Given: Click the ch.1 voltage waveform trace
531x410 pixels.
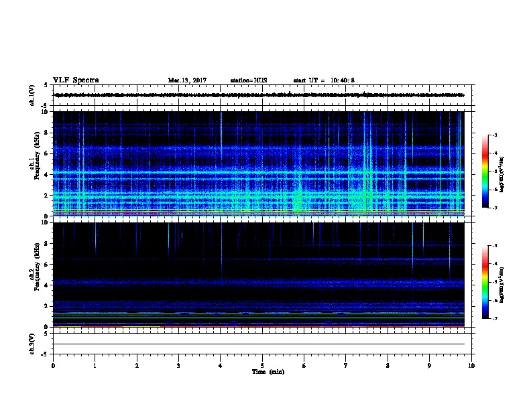Looking at the screenshot, I should point(259,95).
